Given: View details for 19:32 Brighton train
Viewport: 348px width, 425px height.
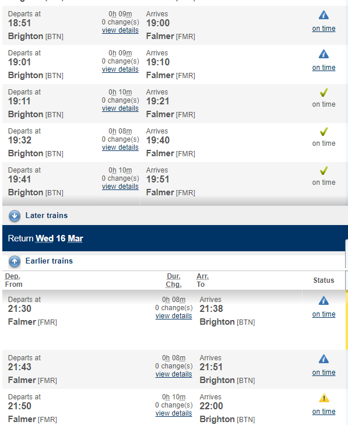Looking at the screenshot, I should coord(120,147).
